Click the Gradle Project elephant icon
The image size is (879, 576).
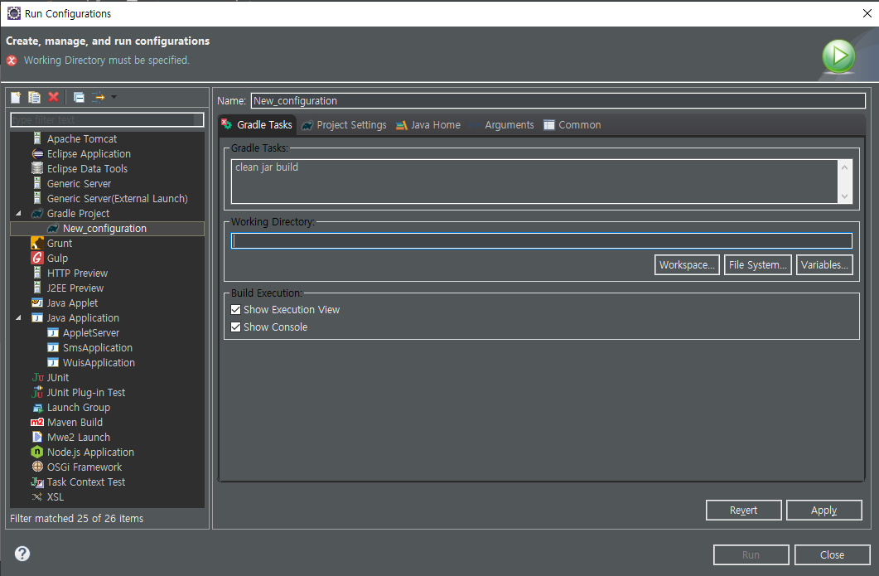pyautogui.click(x=37, y=213)
